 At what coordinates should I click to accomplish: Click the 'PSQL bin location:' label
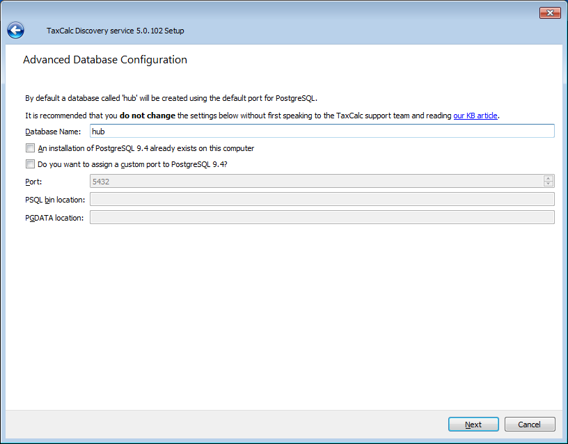coord(54,200)
